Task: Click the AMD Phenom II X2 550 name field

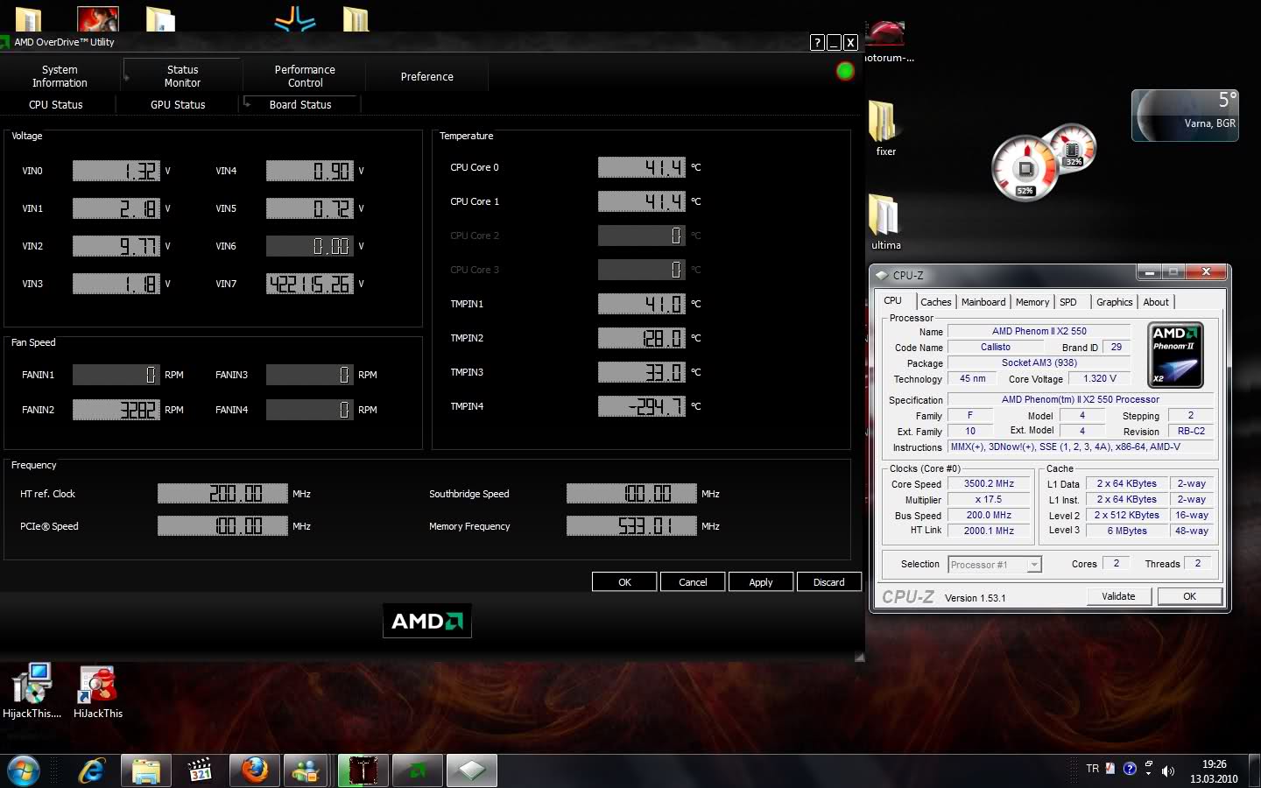Action: click(x=1039, y=332)
